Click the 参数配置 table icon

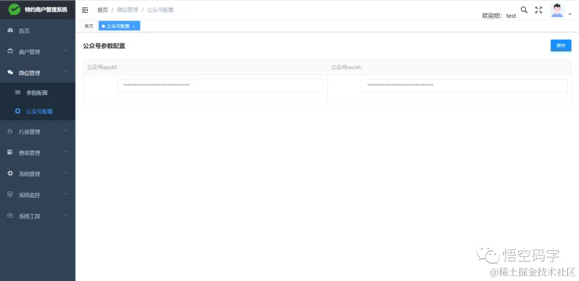[x=18, y=92]
